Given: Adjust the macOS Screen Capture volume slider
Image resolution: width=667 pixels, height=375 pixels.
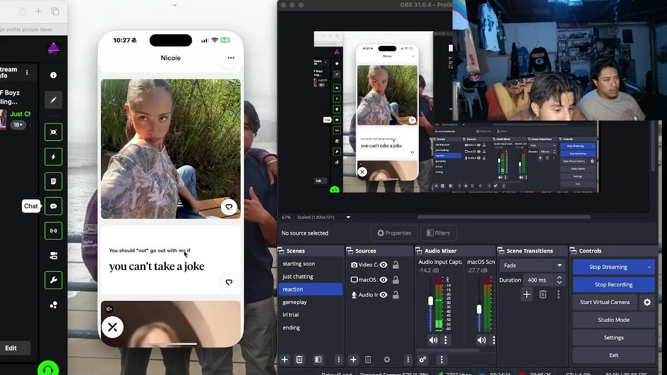Looking at the screenshot, I should click(479, 309).
